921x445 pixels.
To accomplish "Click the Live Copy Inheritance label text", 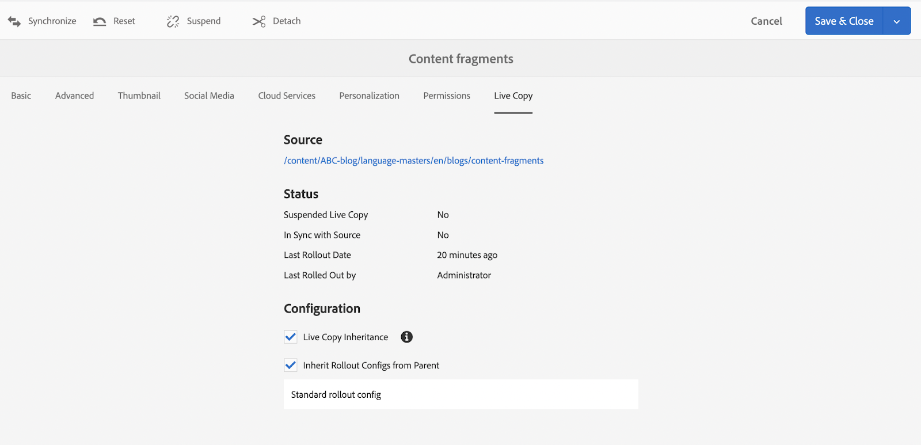I will 345,337.
